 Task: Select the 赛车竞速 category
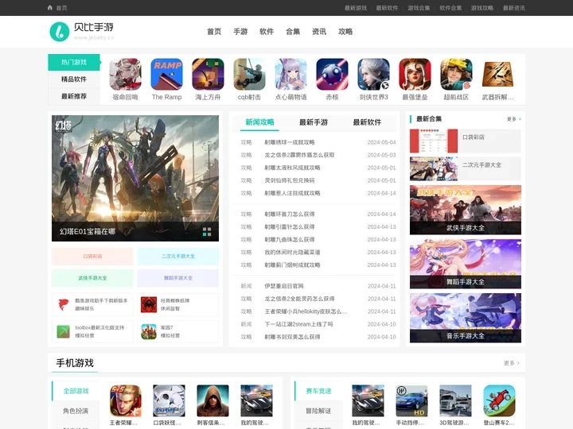click(318, 391)
